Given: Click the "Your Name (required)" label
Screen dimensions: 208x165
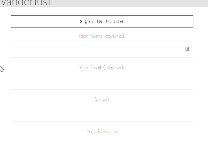Looking at the screenshot, I should [102, 36].
